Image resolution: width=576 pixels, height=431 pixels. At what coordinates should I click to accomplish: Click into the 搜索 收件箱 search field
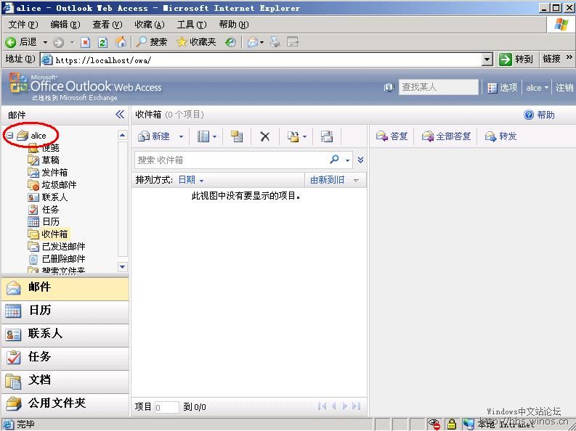229,160
